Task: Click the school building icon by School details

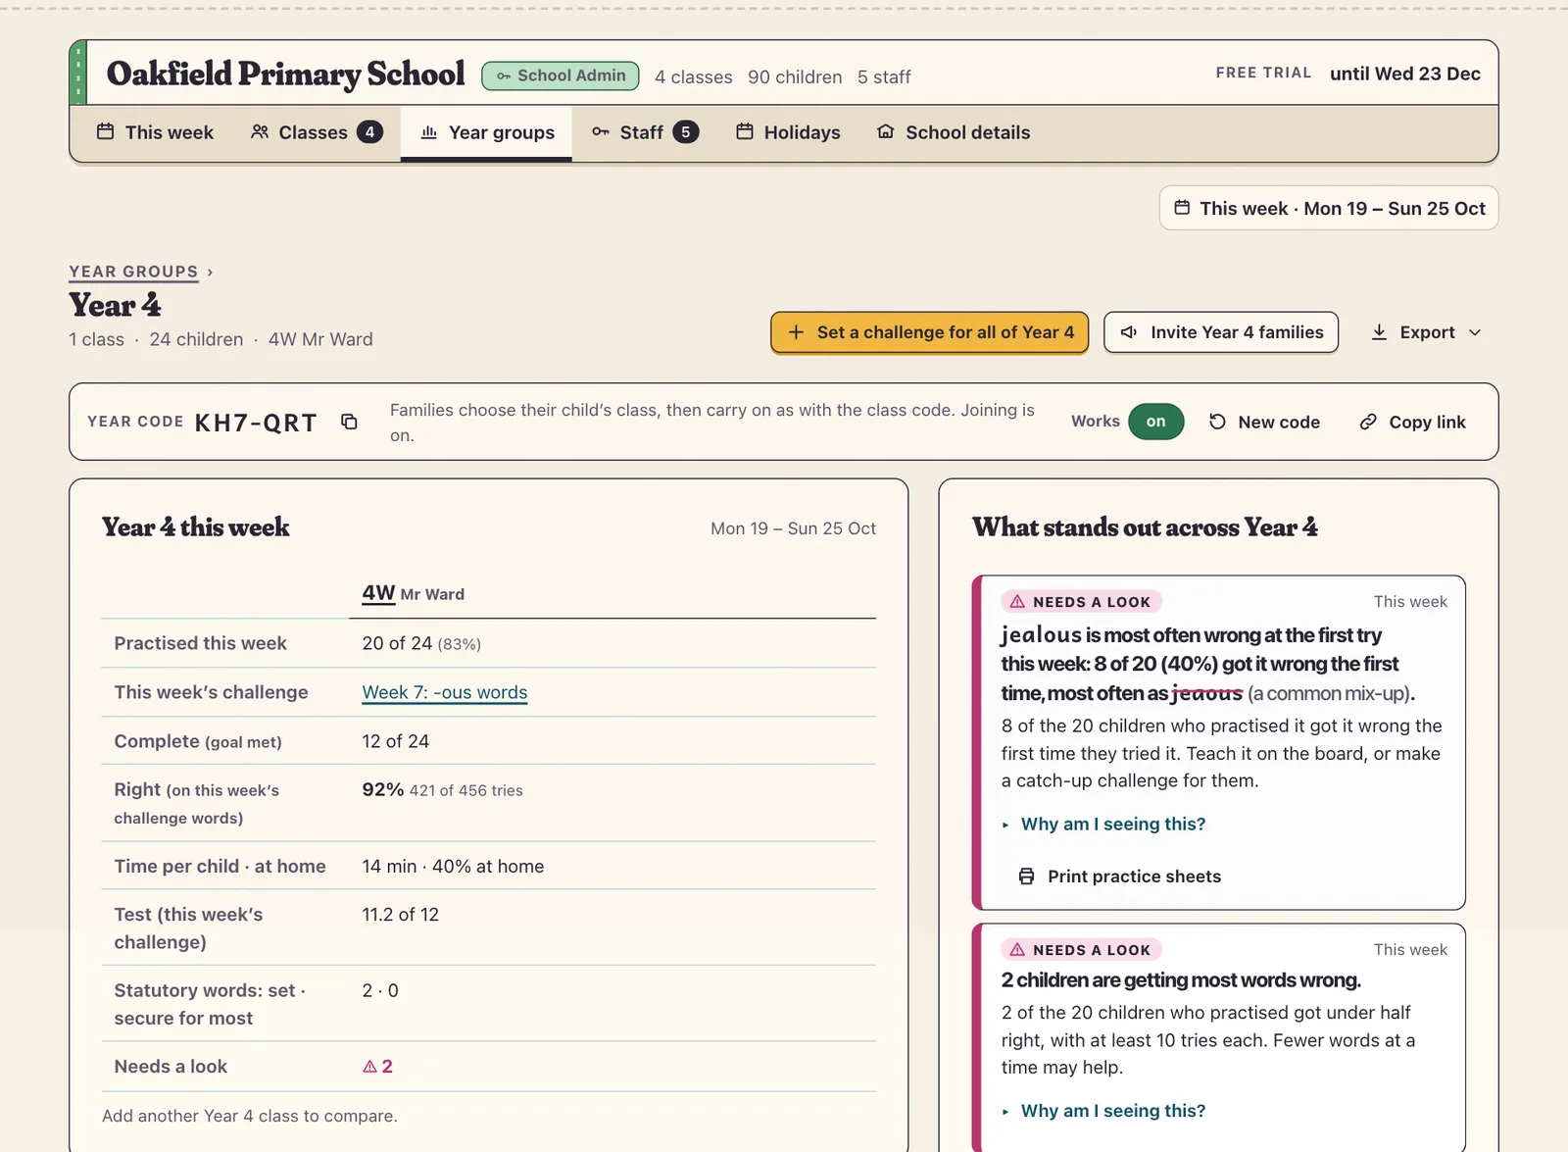Action: 886,131
